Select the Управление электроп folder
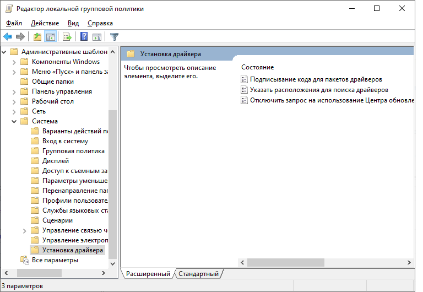The height and width of the screenshot is (292, 423). tap(75, 240)
